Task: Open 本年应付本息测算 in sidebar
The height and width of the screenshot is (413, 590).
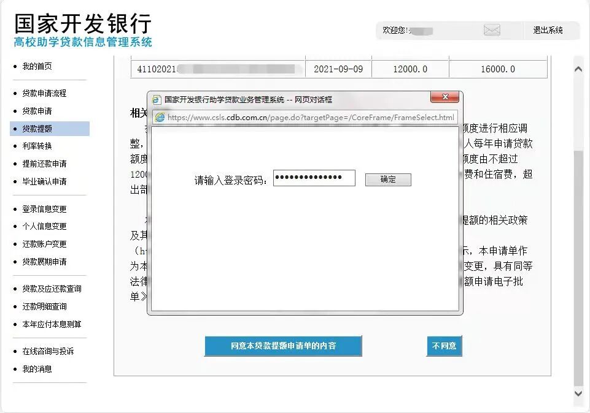Action: coord(52,324)
